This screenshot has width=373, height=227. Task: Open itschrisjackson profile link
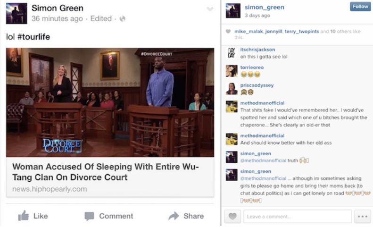(257, 50)
